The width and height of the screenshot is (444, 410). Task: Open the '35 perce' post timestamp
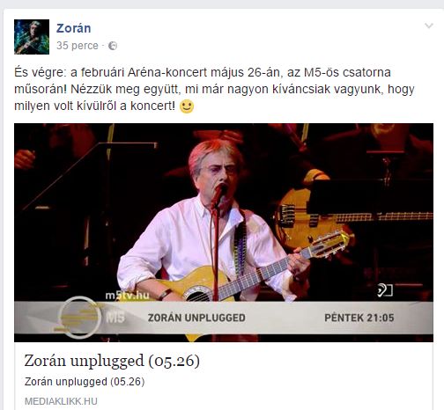[78, 46]
